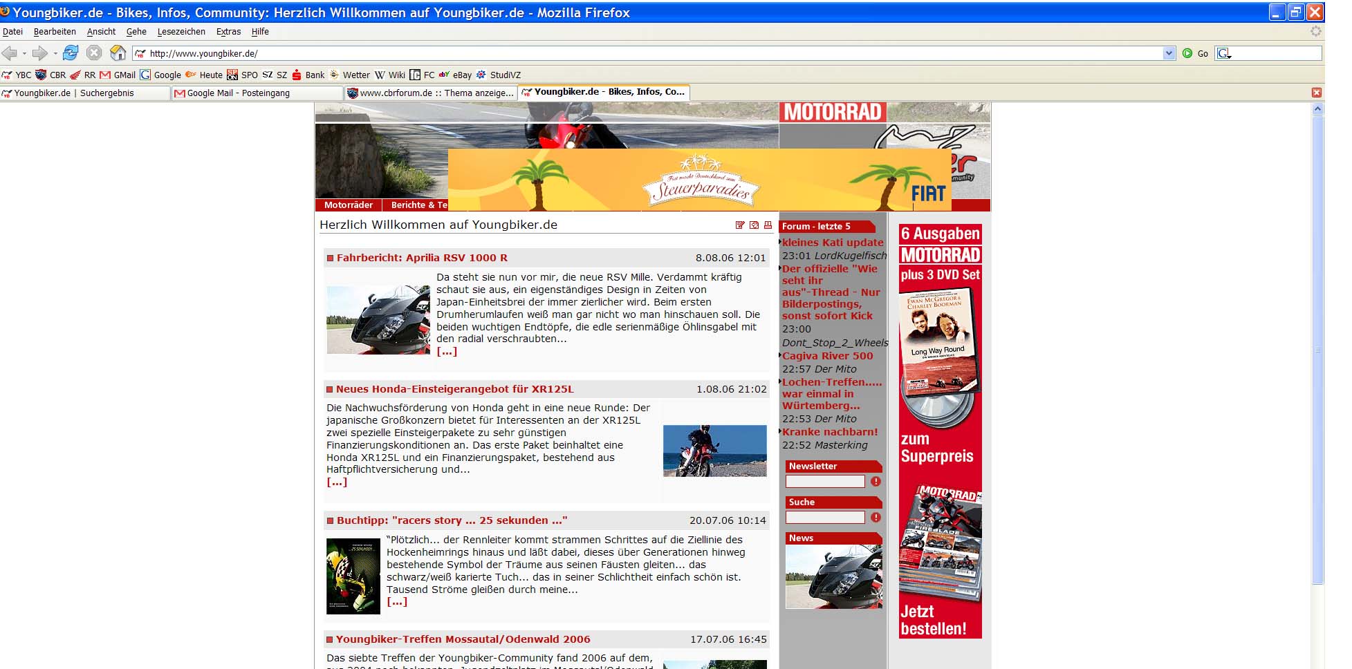Image resolution: width=1352 pixels, height=669 pixels.
Task: Open forum thread Kranke nachbarn!
Action: [830, 432]
